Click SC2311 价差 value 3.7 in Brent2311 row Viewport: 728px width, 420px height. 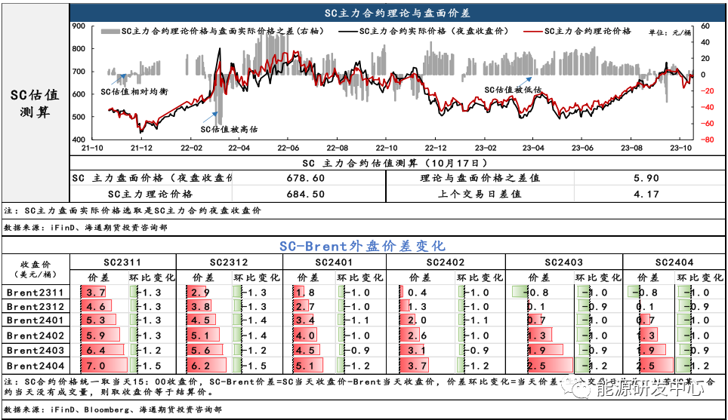[96, 293]
